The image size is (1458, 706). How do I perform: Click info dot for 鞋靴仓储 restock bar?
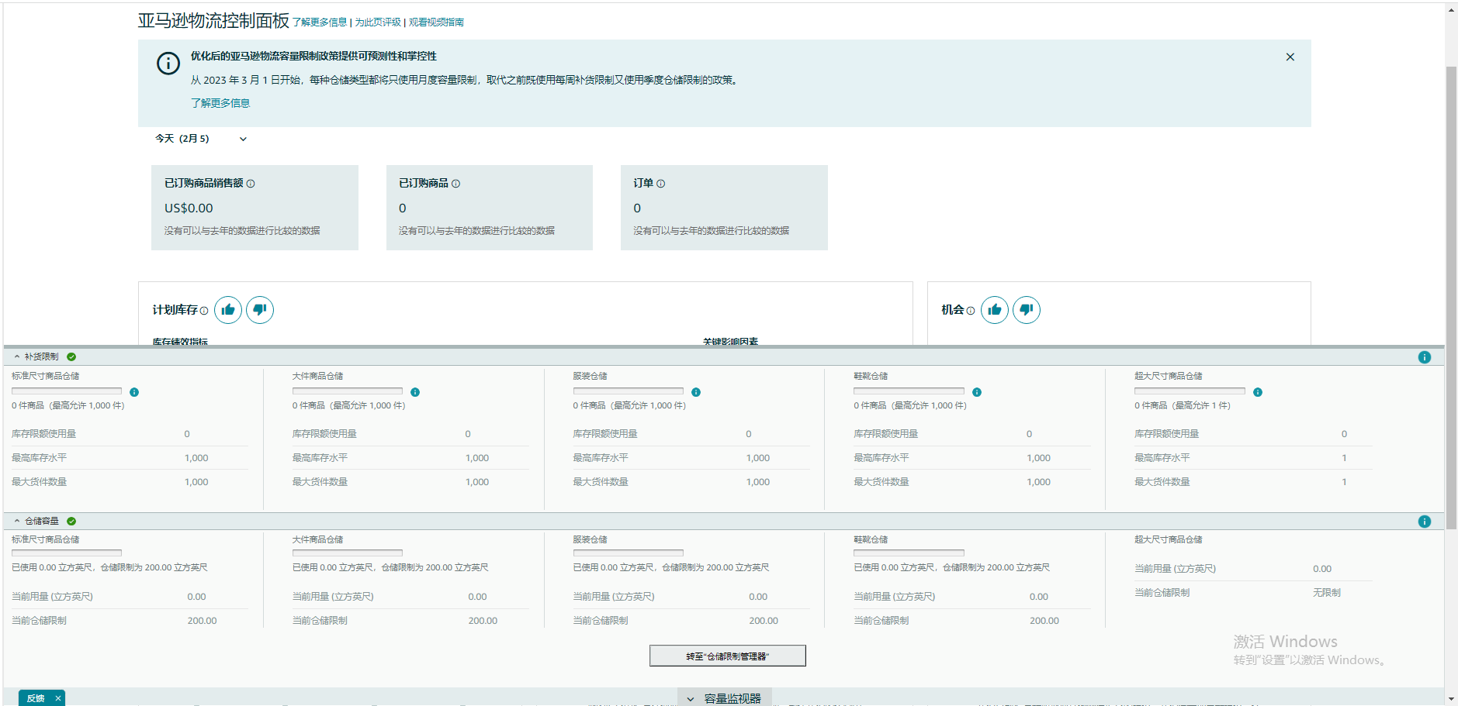(x=977, y=392)
